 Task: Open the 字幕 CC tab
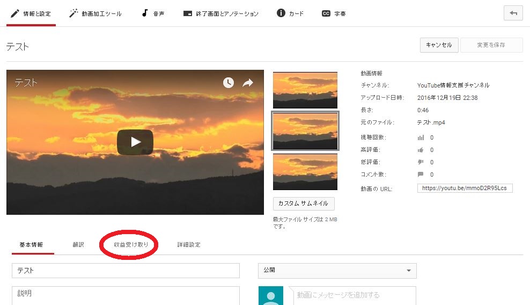334,13
